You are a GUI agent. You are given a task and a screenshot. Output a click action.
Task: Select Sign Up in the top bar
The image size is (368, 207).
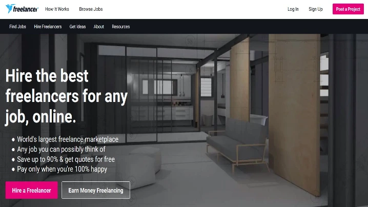[316, 9]
